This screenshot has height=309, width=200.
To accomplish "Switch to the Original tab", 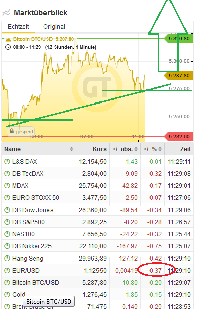I will click(54, 27).
